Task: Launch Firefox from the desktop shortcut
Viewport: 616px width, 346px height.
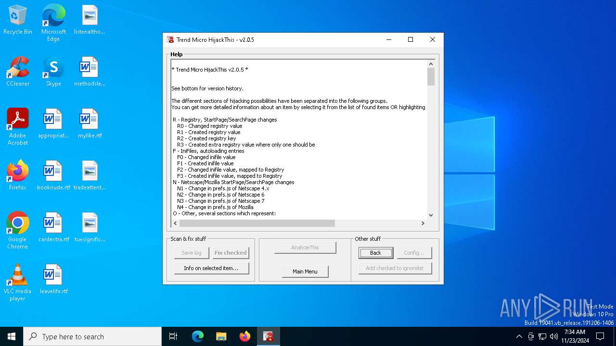Action: [x=18, y=176]
